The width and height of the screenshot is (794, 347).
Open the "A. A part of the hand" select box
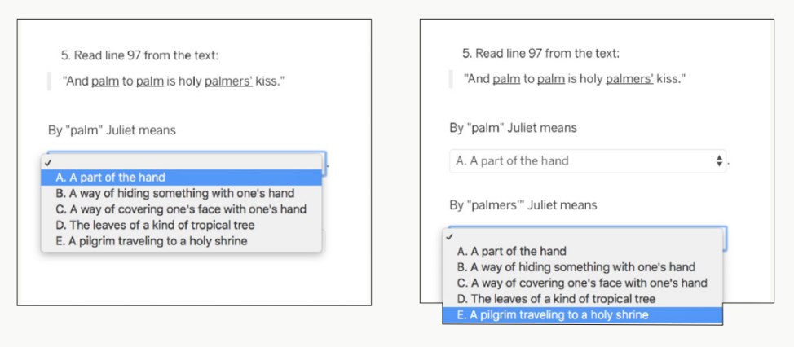587,161
